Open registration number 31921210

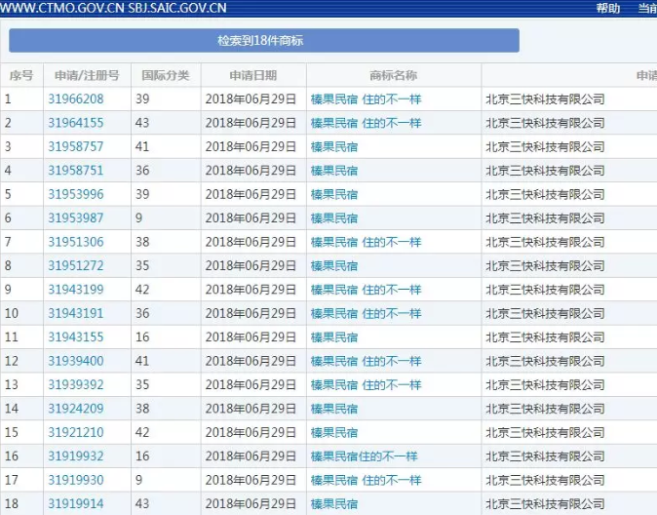[x=75, y=432]
